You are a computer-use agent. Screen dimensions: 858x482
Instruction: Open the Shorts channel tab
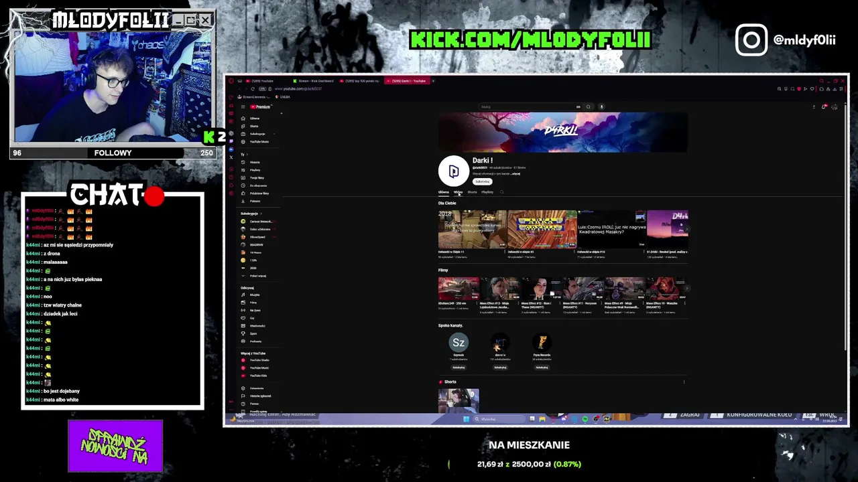[473, 192]
